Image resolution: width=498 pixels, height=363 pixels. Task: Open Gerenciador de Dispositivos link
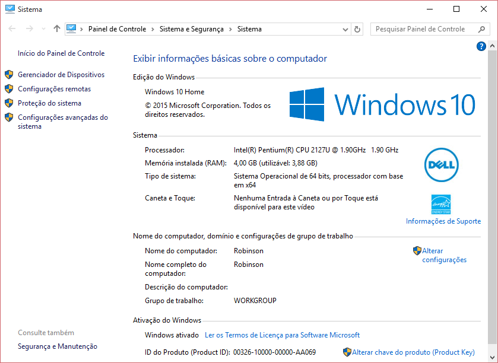[61, 75]
